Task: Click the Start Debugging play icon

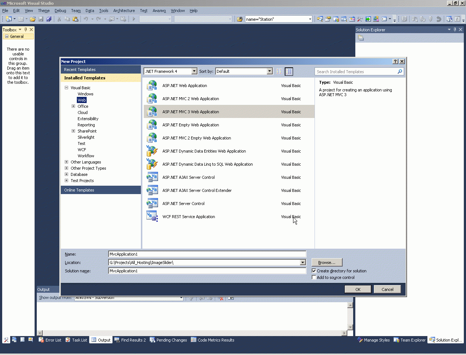Action: click(134, 19)
